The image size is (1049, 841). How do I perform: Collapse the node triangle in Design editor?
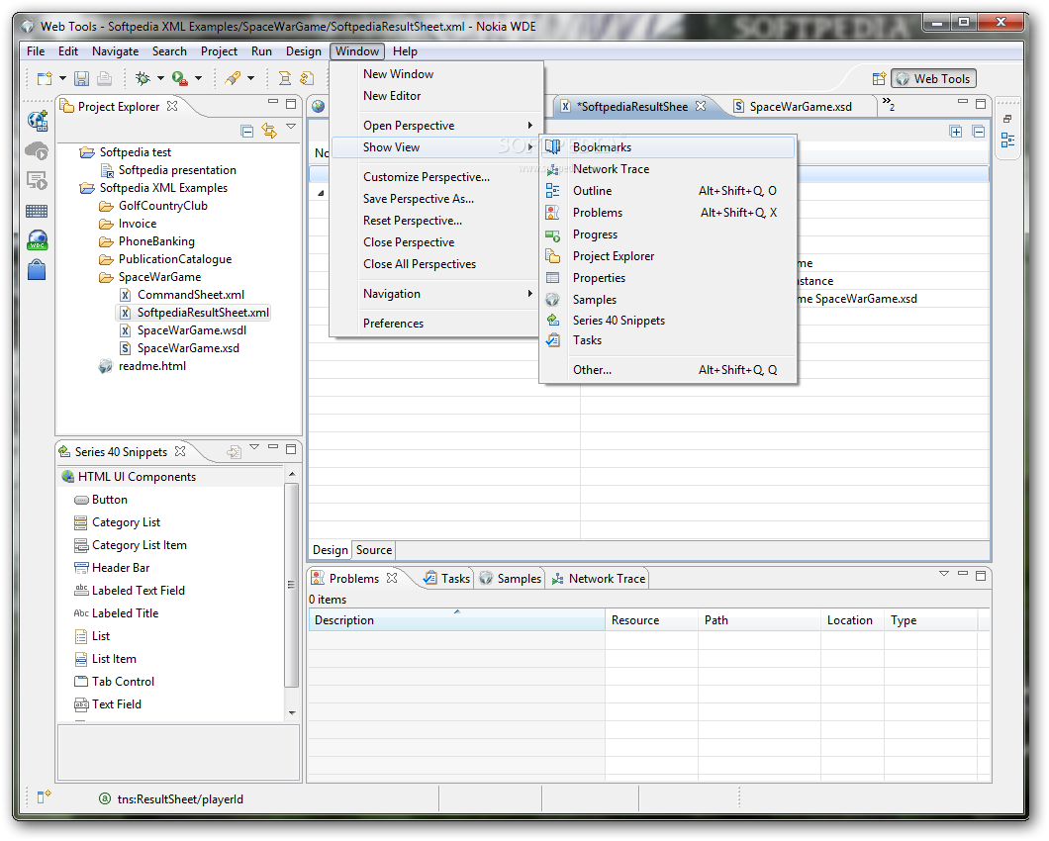click(x=321, y=193)
